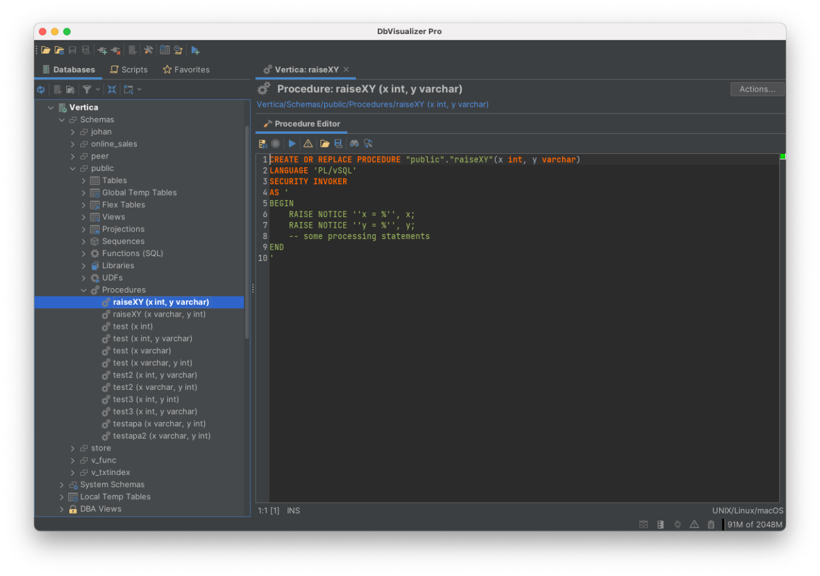Click the new SQL Commander play-plus icon
This screenshot has width=820, height=576.
click(x=196, y=50)
